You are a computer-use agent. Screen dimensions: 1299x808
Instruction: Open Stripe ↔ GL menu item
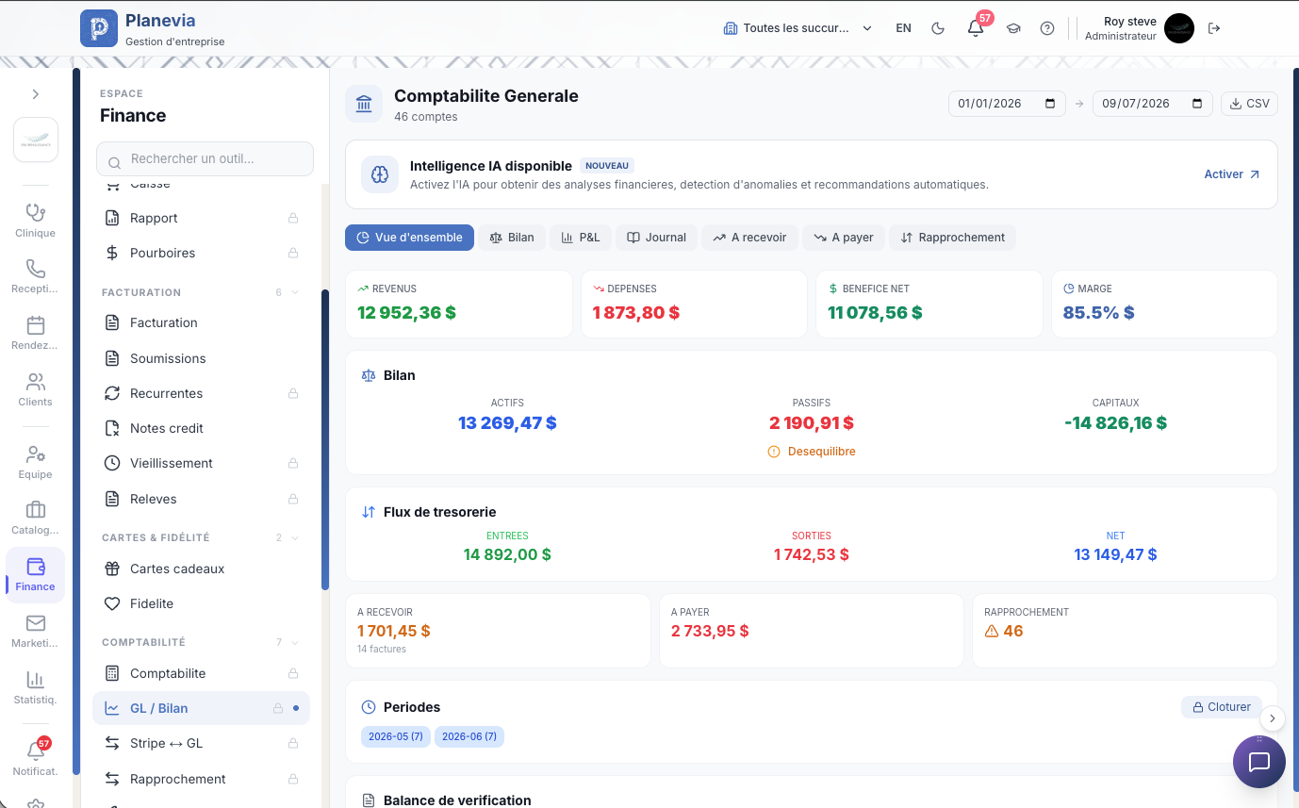coord(202,743)
